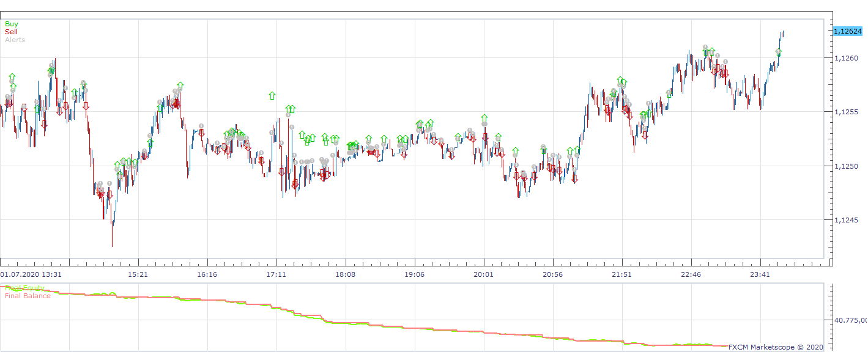Screen dimensions: 868x352
Task: Click the 01.07.2020 13:31 date label
Action: pyautogui.click(x=31, y=274)
